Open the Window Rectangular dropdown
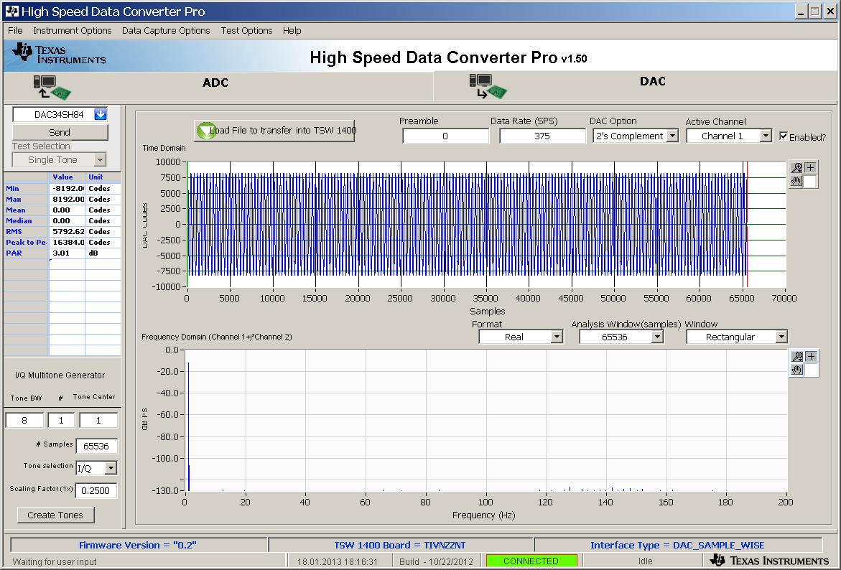 [781, 337]
